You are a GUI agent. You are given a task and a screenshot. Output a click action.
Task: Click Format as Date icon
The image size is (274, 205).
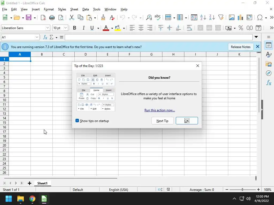[x=258, y=28]
